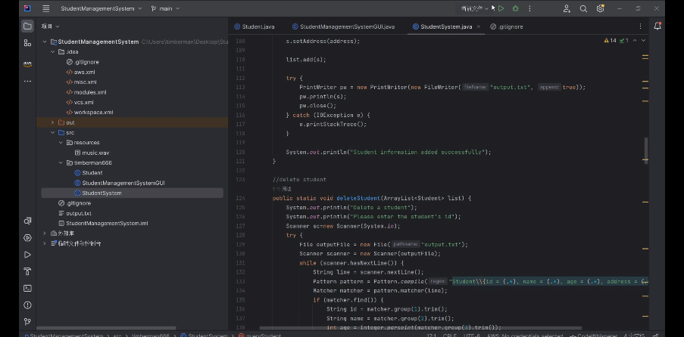Open IDE settings gear icon

coord(599,8)
